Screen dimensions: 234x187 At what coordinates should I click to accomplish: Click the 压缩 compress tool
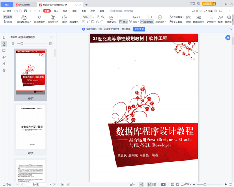188,19
